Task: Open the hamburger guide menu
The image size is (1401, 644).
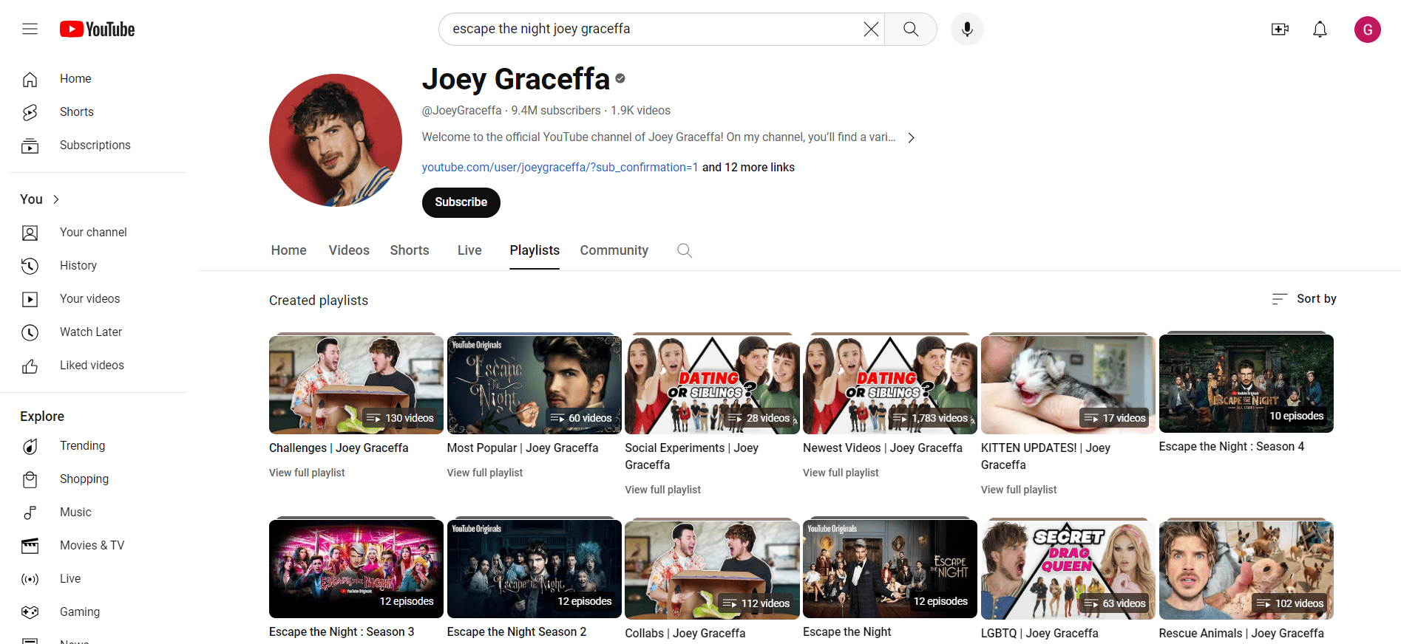Action: 30,29
